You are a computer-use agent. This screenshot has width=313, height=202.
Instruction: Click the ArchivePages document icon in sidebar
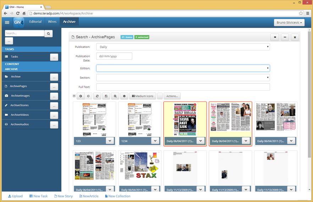tap(6, 86)
